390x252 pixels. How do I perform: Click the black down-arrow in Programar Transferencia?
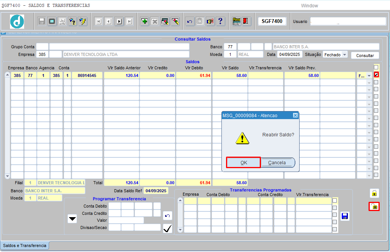(72, 219)
